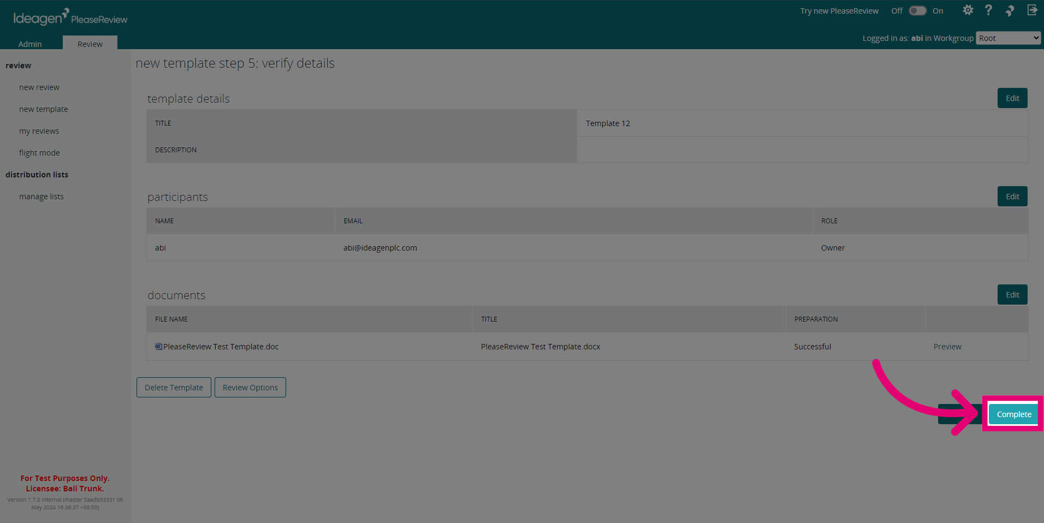Log out using the exit icon

pos(1032,10)
